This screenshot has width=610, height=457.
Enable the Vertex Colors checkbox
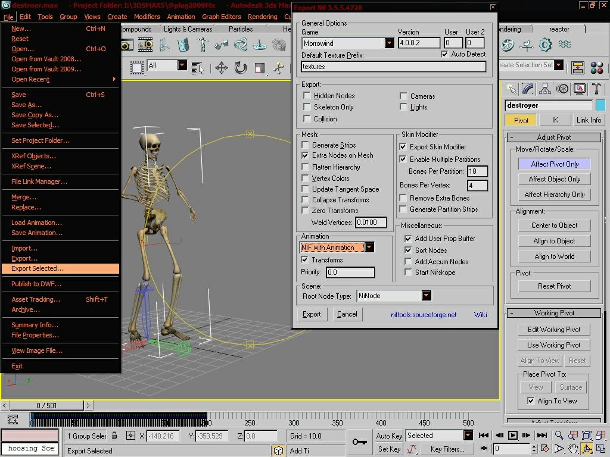[306, 179]
